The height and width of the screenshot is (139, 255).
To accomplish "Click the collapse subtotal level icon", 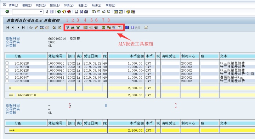I will tap(120, 28).
